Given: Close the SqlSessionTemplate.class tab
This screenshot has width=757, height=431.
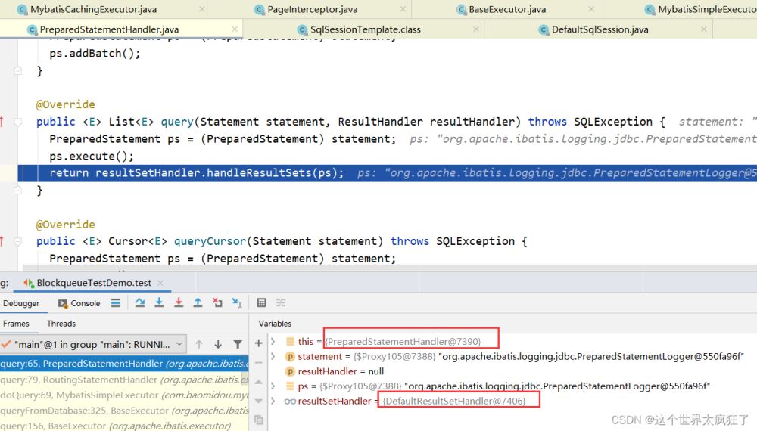Looking at the screenshot, I should click(476, 29).
